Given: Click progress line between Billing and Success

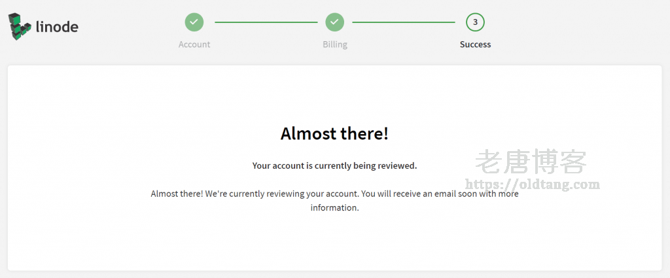Looking at the screenshot, I should click(404, 22).
